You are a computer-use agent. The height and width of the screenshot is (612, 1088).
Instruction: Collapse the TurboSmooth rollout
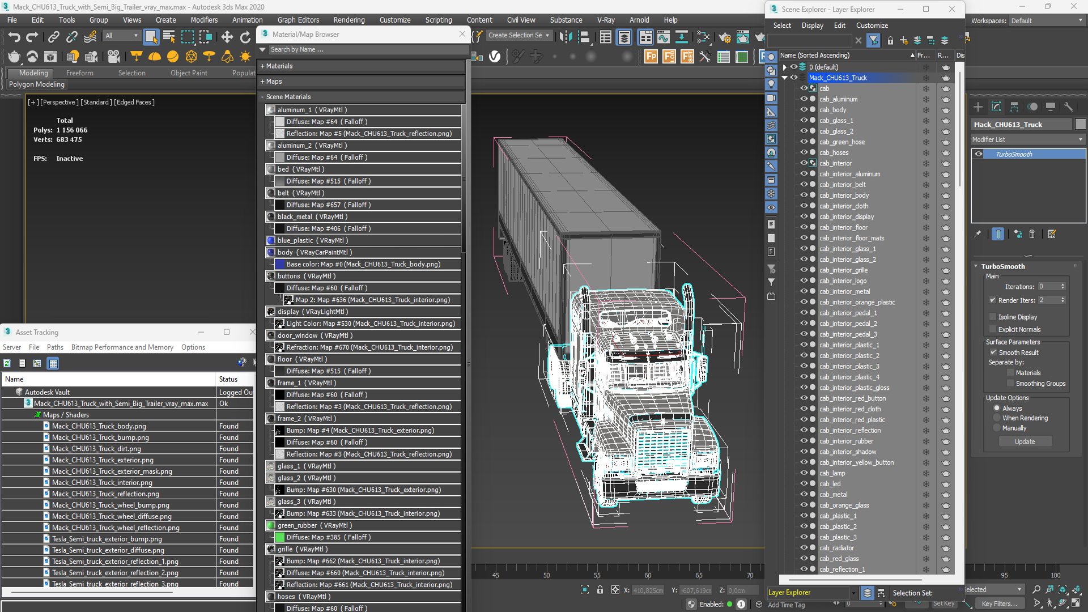coord(976,266)
